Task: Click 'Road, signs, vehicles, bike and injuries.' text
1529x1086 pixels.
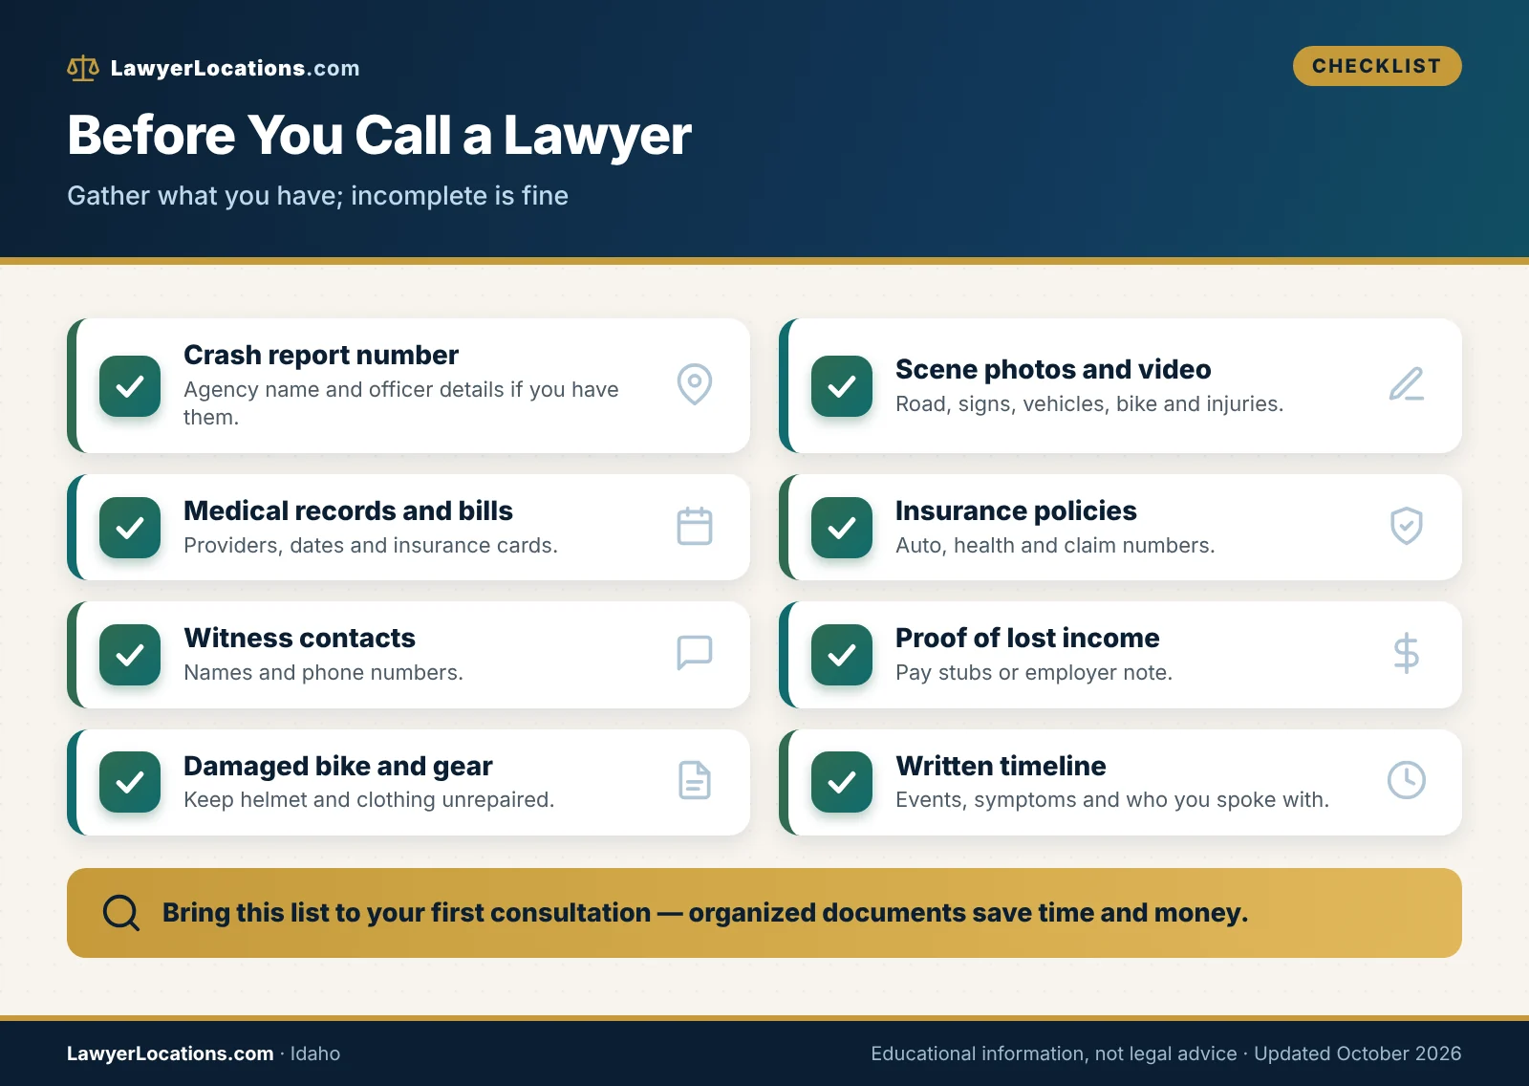Action: pyautogui.click(x=1089, y=403)
